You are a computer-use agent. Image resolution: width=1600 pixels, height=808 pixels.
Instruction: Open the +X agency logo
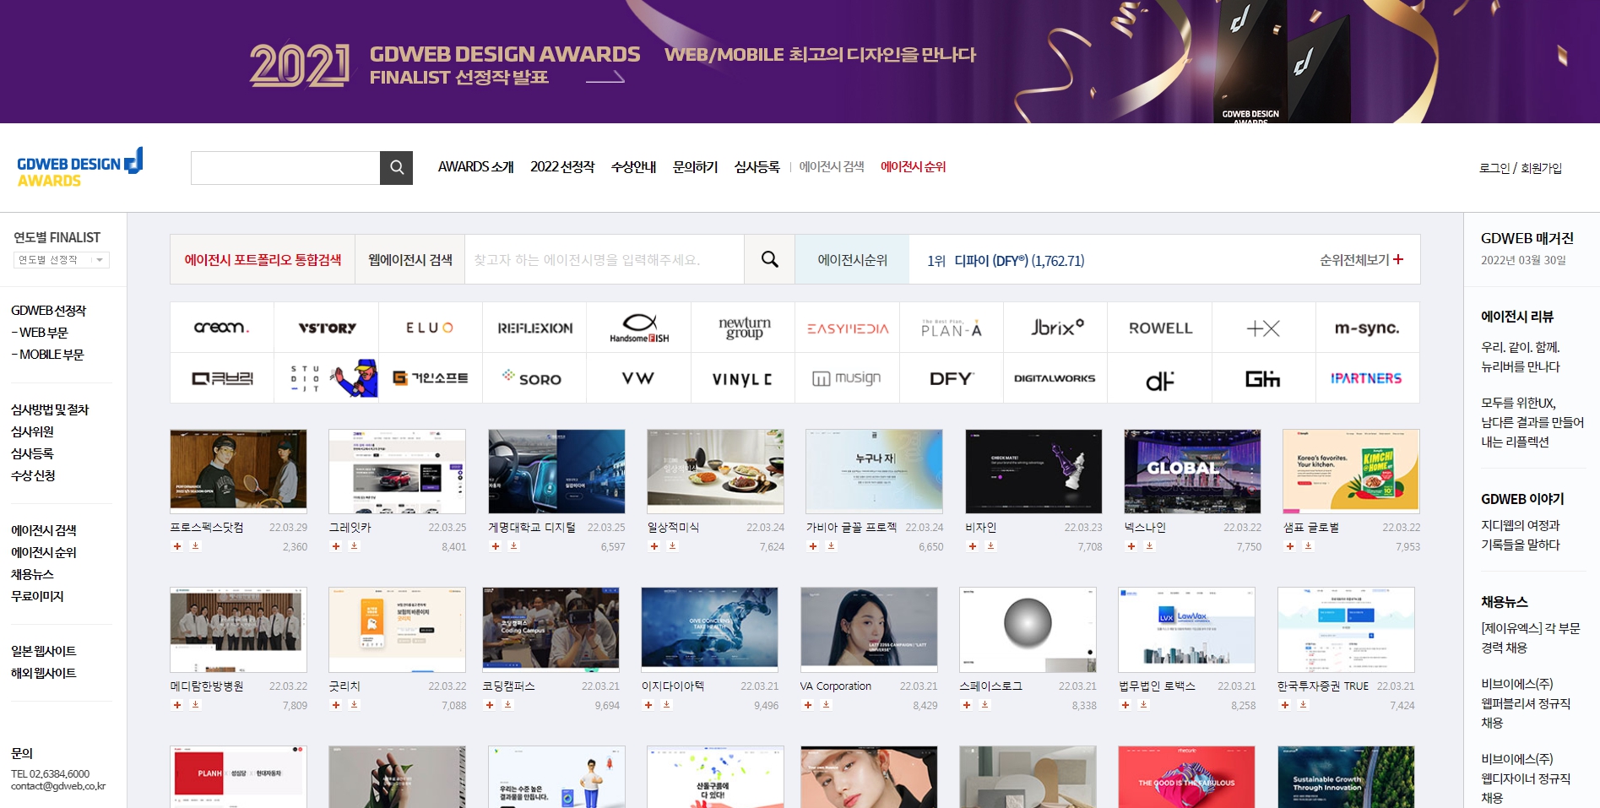click(x=1264, y=328)
